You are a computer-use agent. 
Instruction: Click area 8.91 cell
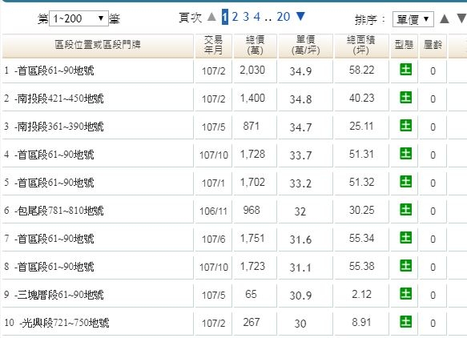pyautogui.click(x=361, y=323)
